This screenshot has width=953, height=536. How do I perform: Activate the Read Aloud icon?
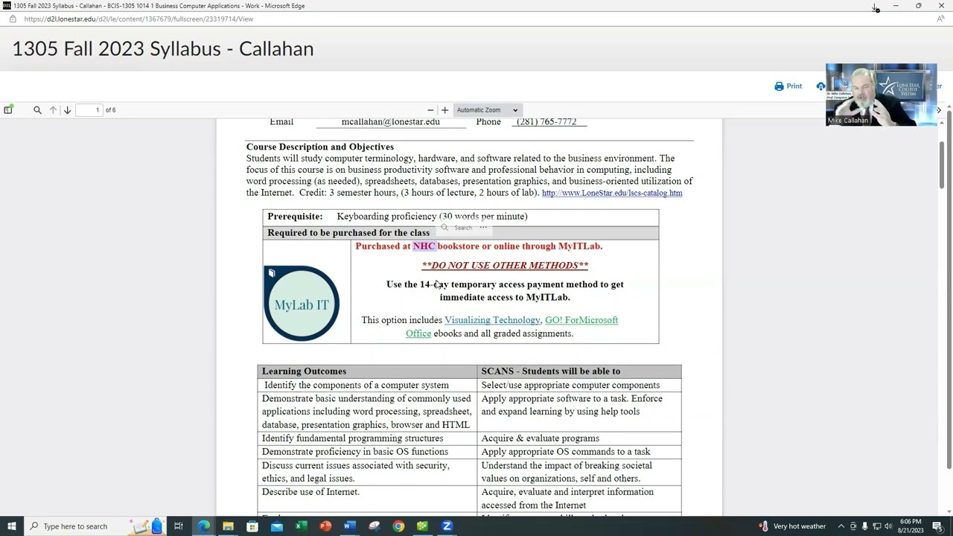[941, 19]
